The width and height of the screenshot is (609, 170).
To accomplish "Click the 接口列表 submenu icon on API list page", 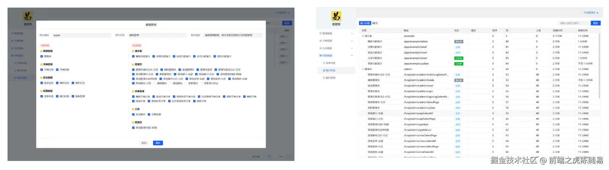I will [324, 71].
